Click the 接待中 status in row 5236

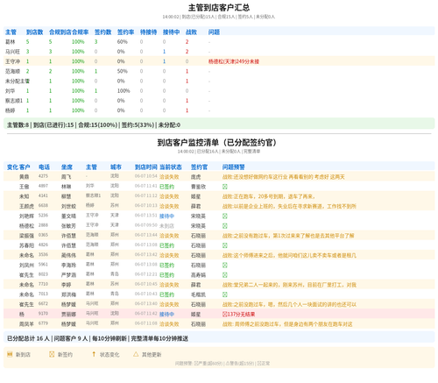coord(167,216)
